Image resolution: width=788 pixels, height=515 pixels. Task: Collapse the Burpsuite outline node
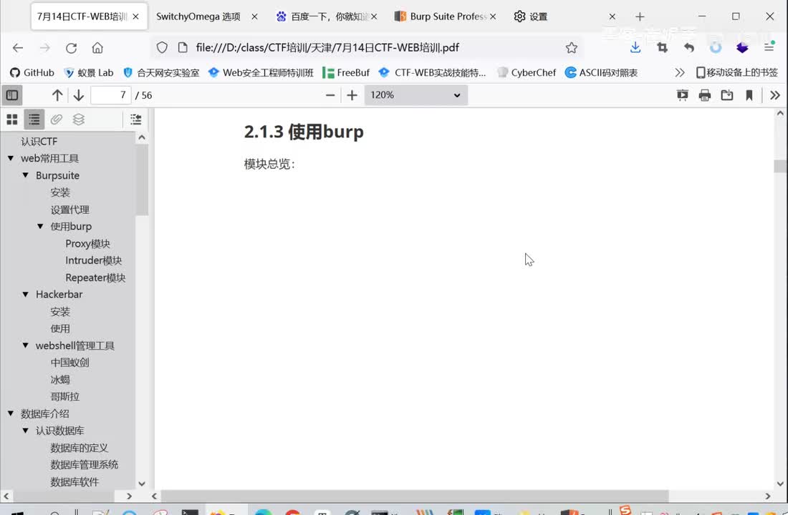click(26, 175)
